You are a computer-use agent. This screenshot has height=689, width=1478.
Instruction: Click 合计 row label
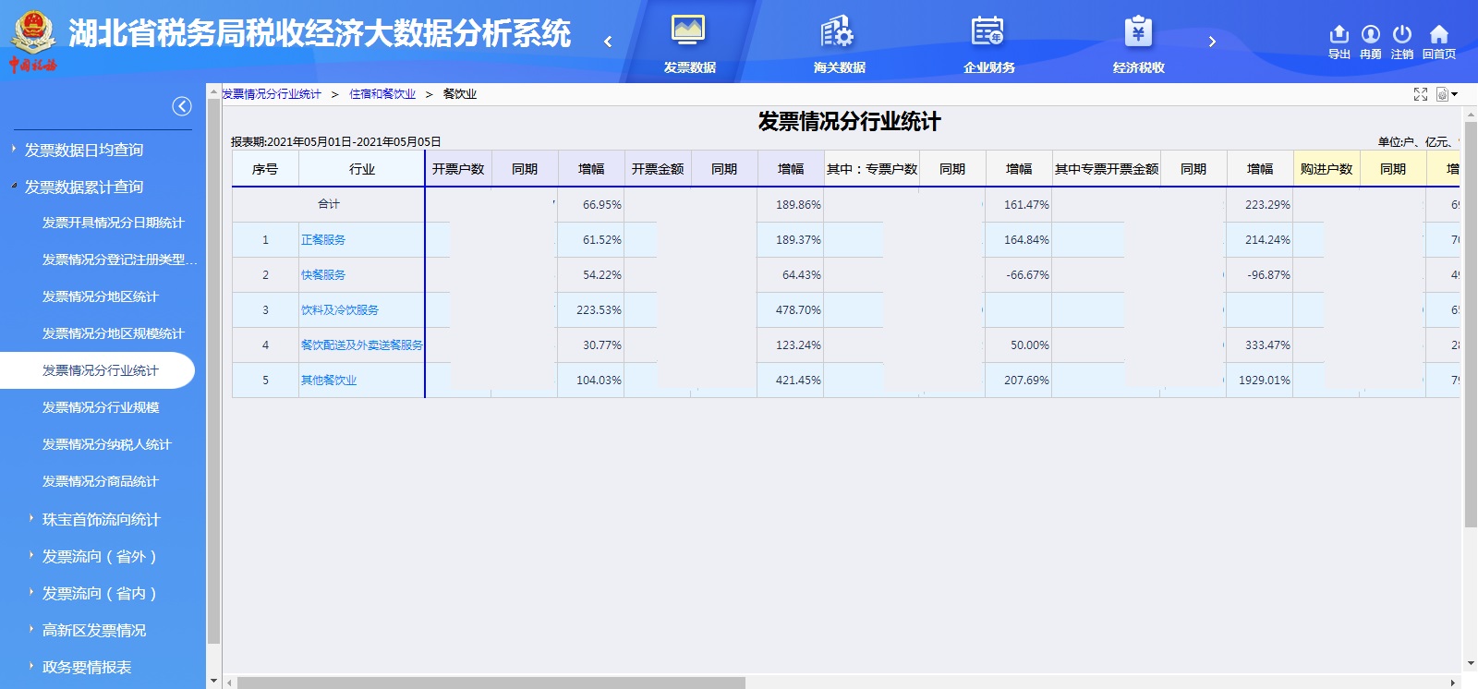tap(329, 205)
